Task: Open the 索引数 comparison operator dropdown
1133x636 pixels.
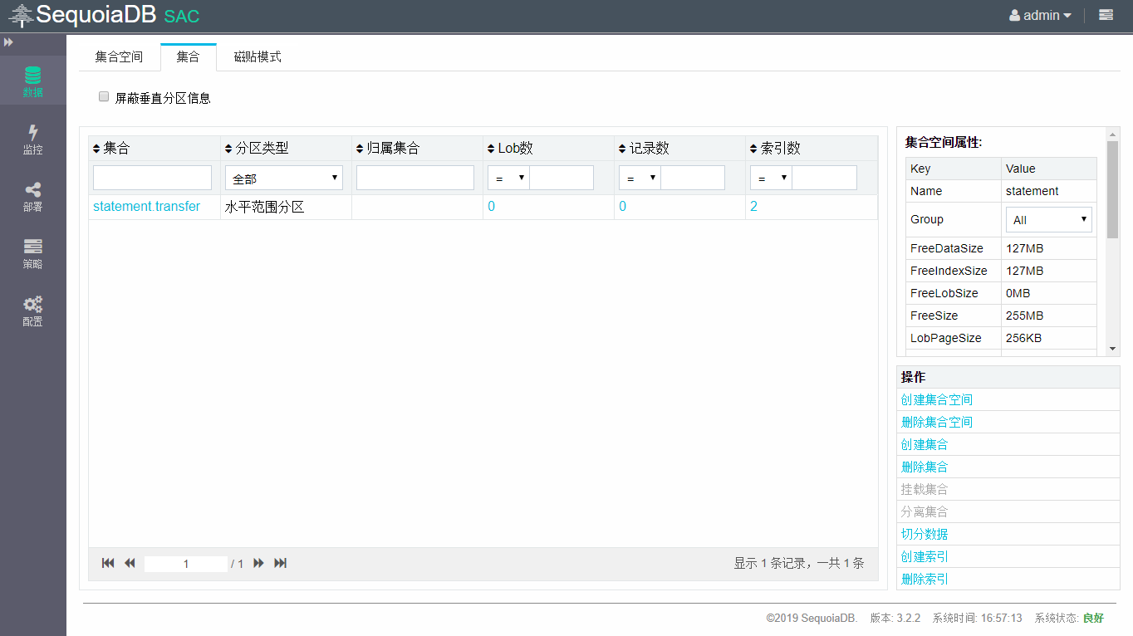Action: (771, 178)
